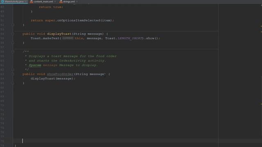Click 'public void' before displayToast
The width and height of the screenshot is (262, 147).
34,34
